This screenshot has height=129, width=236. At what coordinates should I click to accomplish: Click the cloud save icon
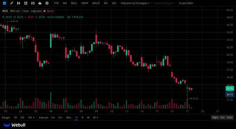40,3
